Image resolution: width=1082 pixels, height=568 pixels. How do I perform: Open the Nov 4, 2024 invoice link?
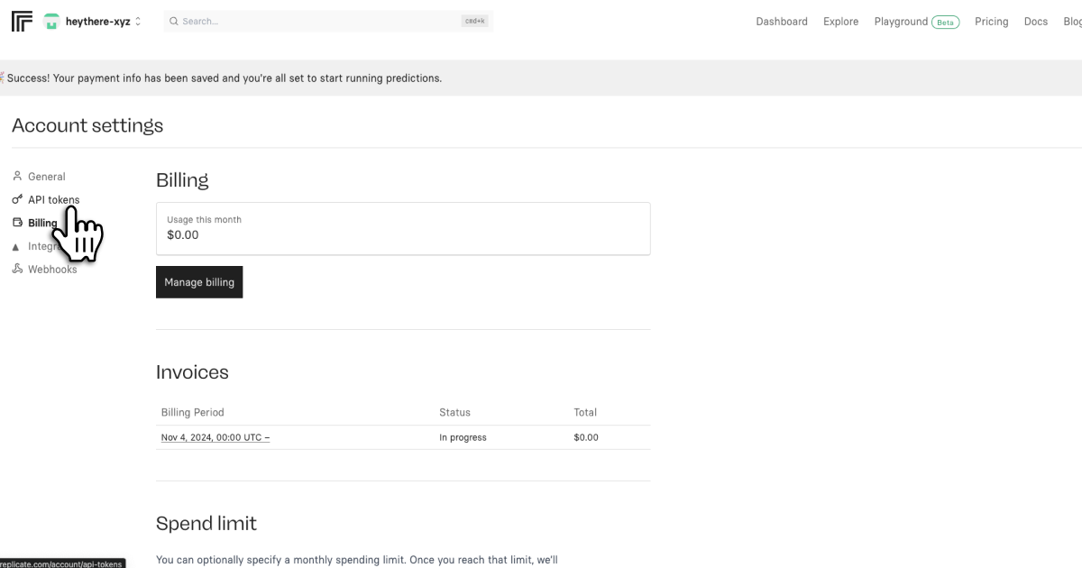click(x=215, y=437)
